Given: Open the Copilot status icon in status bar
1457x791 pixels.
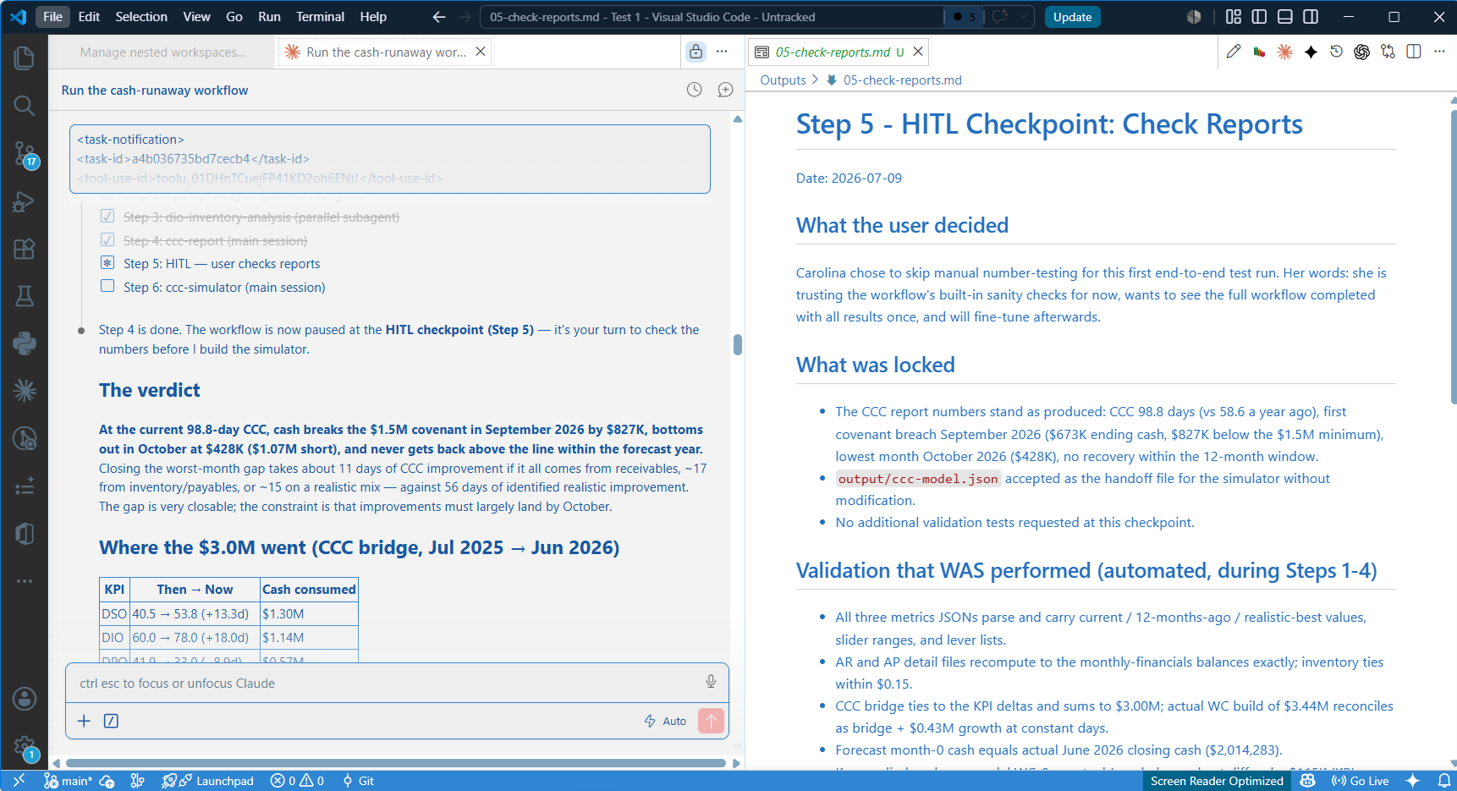Looking at the screenshot, I should [1308, 781].
